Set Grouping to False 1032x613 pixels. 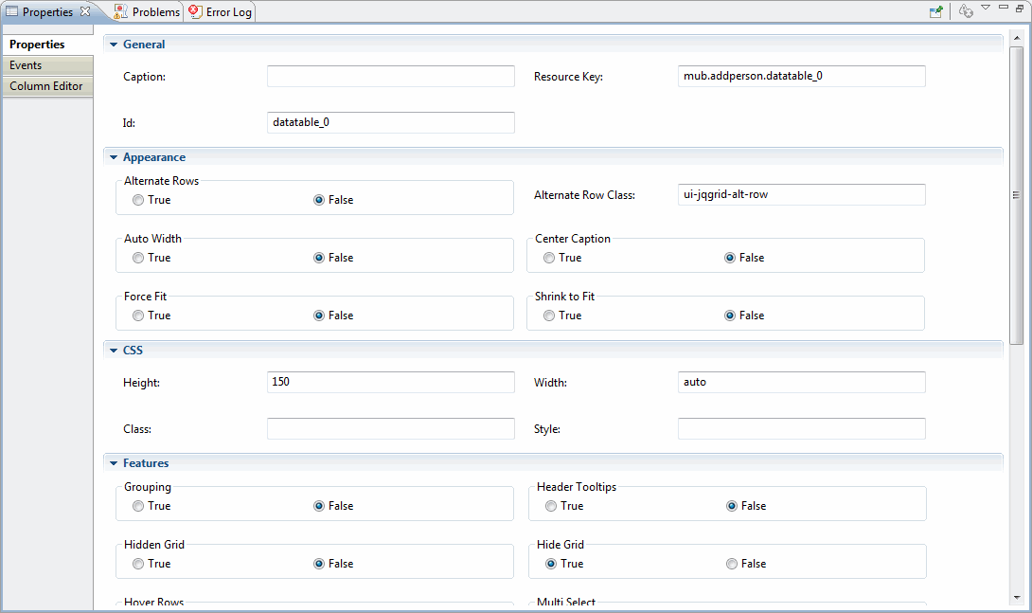(319, 506)
